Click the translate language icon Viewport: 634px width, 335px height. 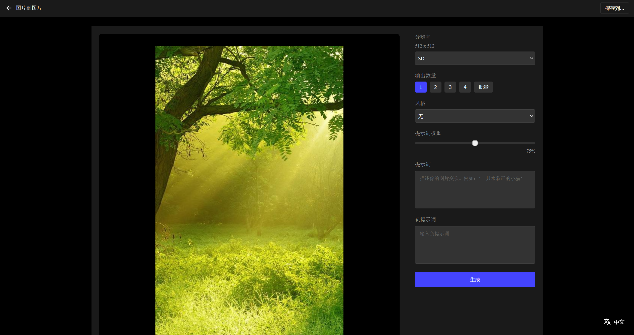tap(607, 322)
